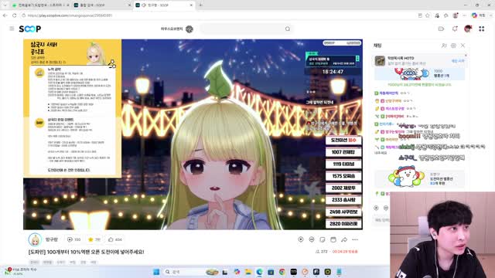
Task: Click the 150 counter button below video
Action: click(73, 239)
